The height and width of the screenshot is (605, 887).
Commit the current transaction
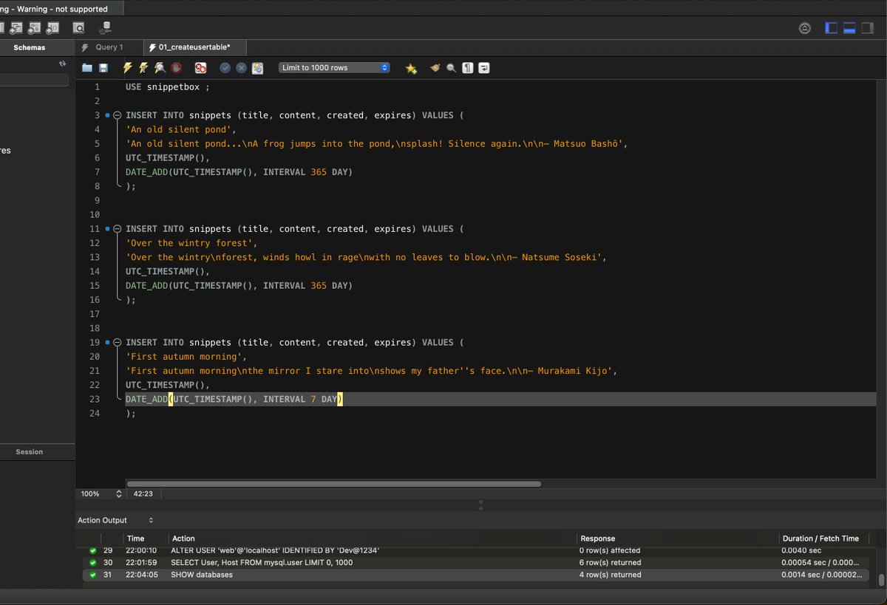coord(225,68)
